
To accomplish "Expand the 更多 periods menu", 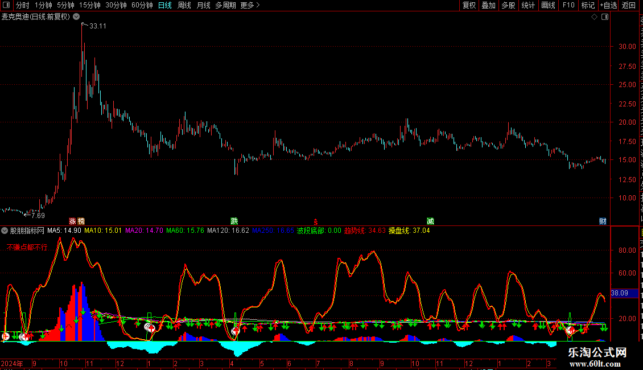I will [x=250, y=5].
